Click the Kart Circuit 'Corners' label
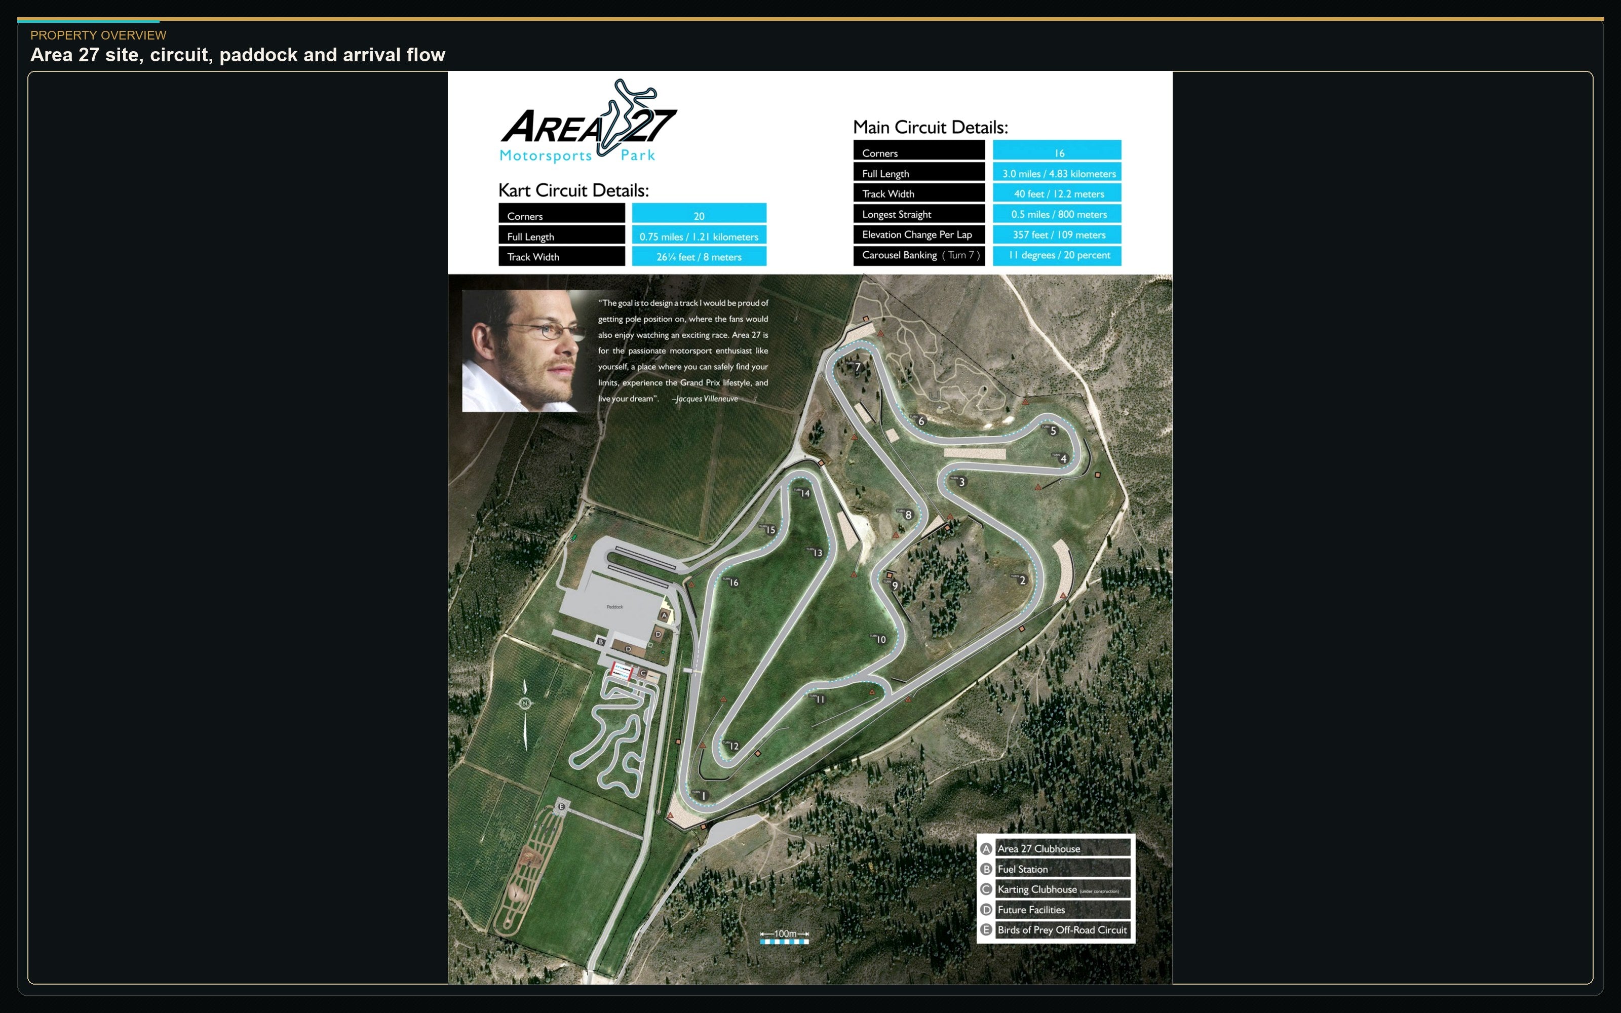This screenshot has height=1013, width=1621. [x=525, y=216]
